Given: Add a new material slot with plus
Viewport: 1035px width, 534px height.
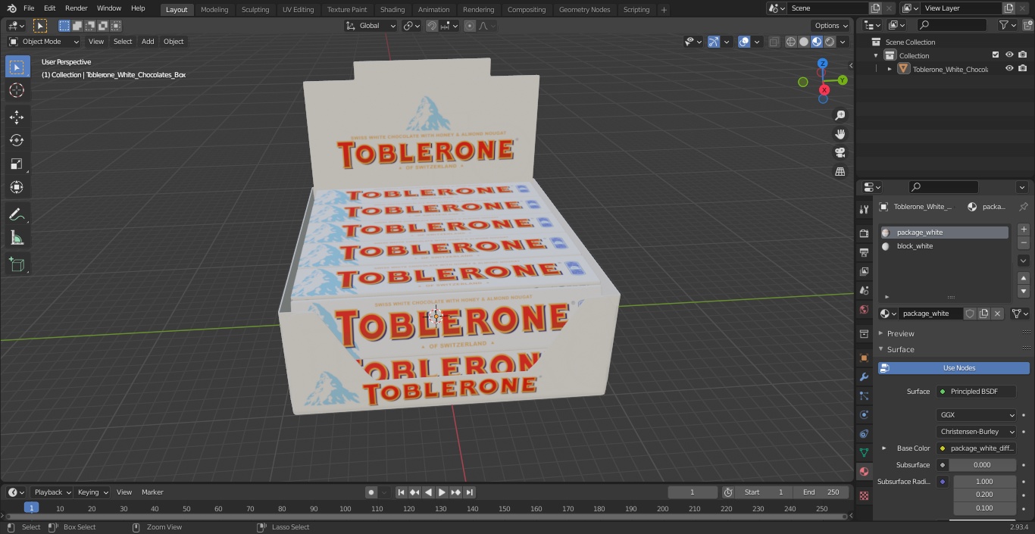Looking at the screenshot, I should click(1024, 230).
